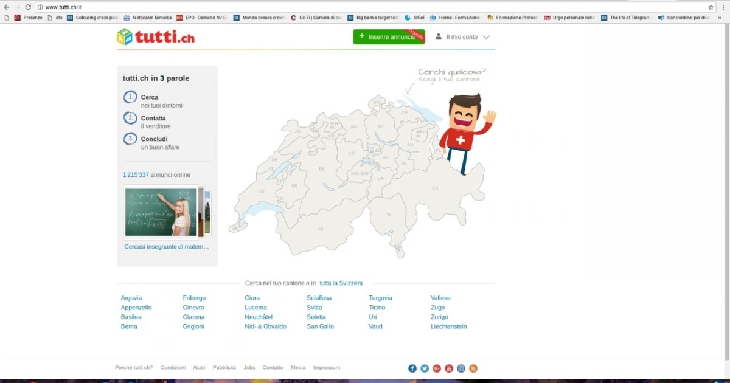This screenshot has height=383, width=730.
Task: Go to Jobs in footer navigation
Action: click(x=249, y=368)
